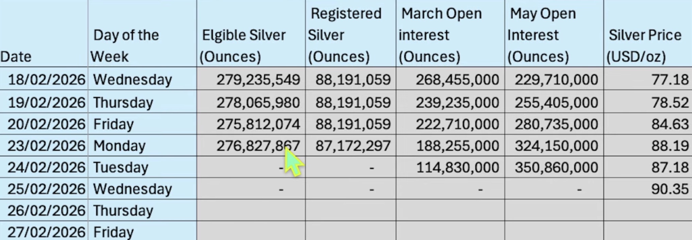Click the "Silver Price (USD/oz)" header cell
Screen dimensions: 692x240
[647, 34]
